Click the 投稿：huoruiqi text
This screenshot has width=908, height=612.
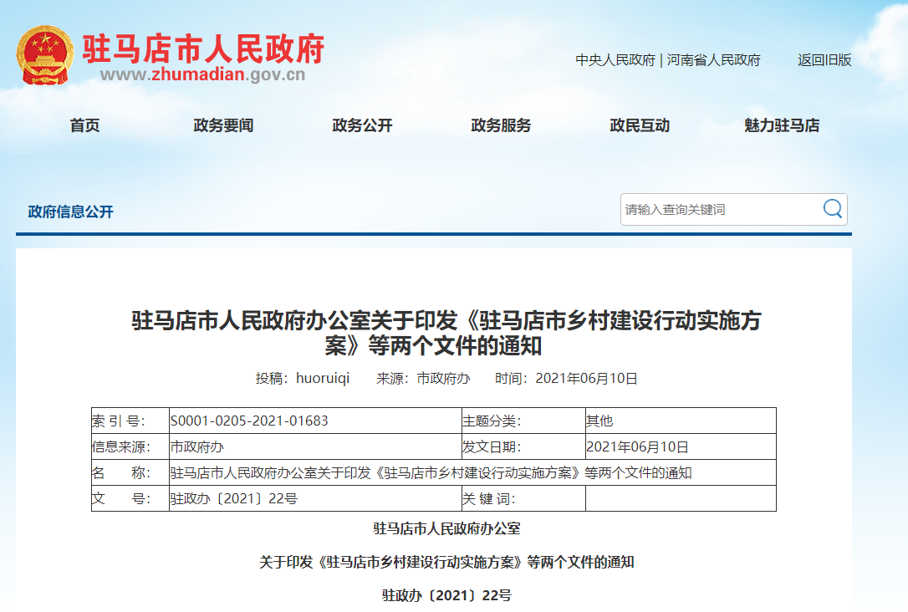point(303,379)
